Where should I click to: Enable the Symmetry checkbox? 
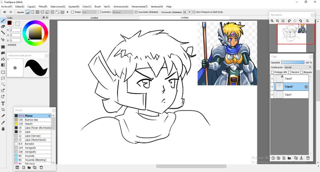pyautogui.click(x=99, y=12)
